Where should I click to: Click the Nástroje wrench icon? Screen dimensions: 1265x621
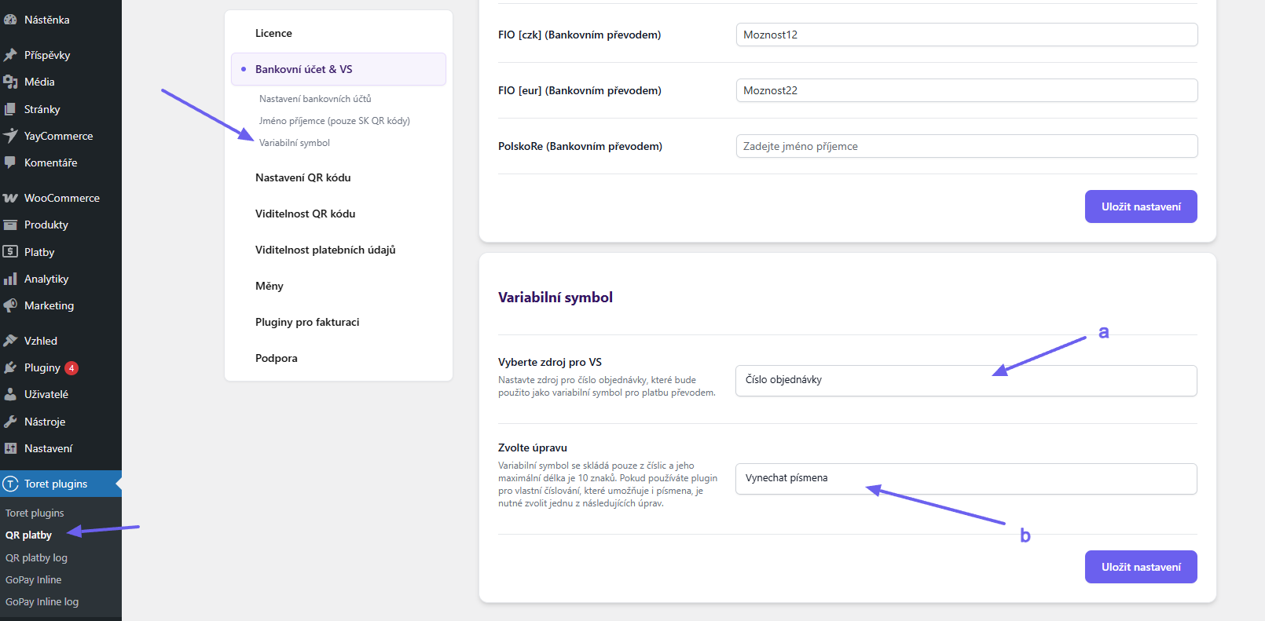10,422
